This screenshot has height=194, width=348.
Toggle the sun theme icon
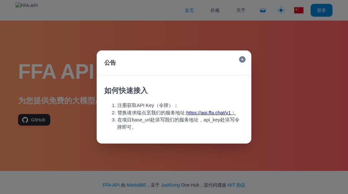281,10
